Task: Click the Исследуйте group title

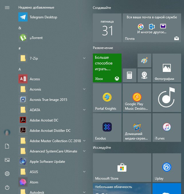Action: pos(102,148)
